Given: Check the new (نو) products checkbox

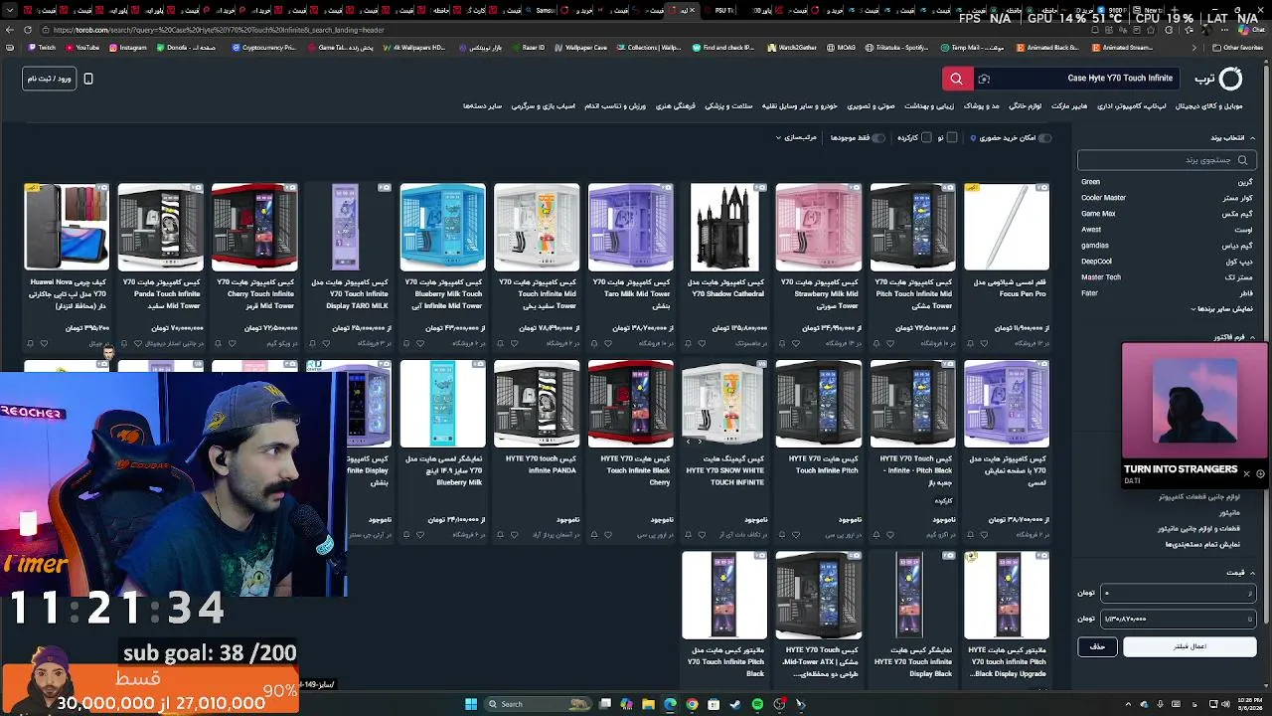Looking at the screenshot, I should click(x=951, y=137).
